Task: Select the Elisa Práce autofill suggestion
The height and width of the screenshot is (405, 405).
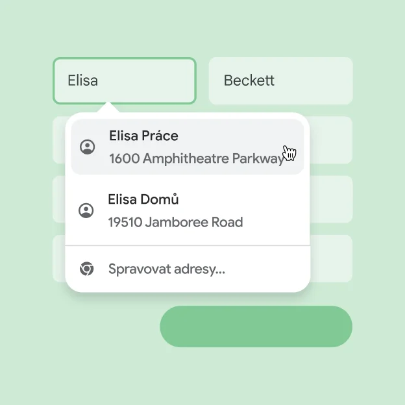Action: pos(187,147)
